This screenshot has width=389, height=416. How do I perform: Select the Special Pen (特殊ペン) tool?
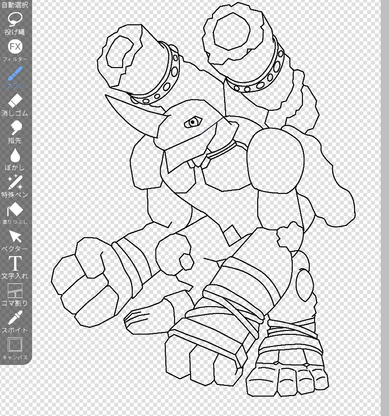15,186
